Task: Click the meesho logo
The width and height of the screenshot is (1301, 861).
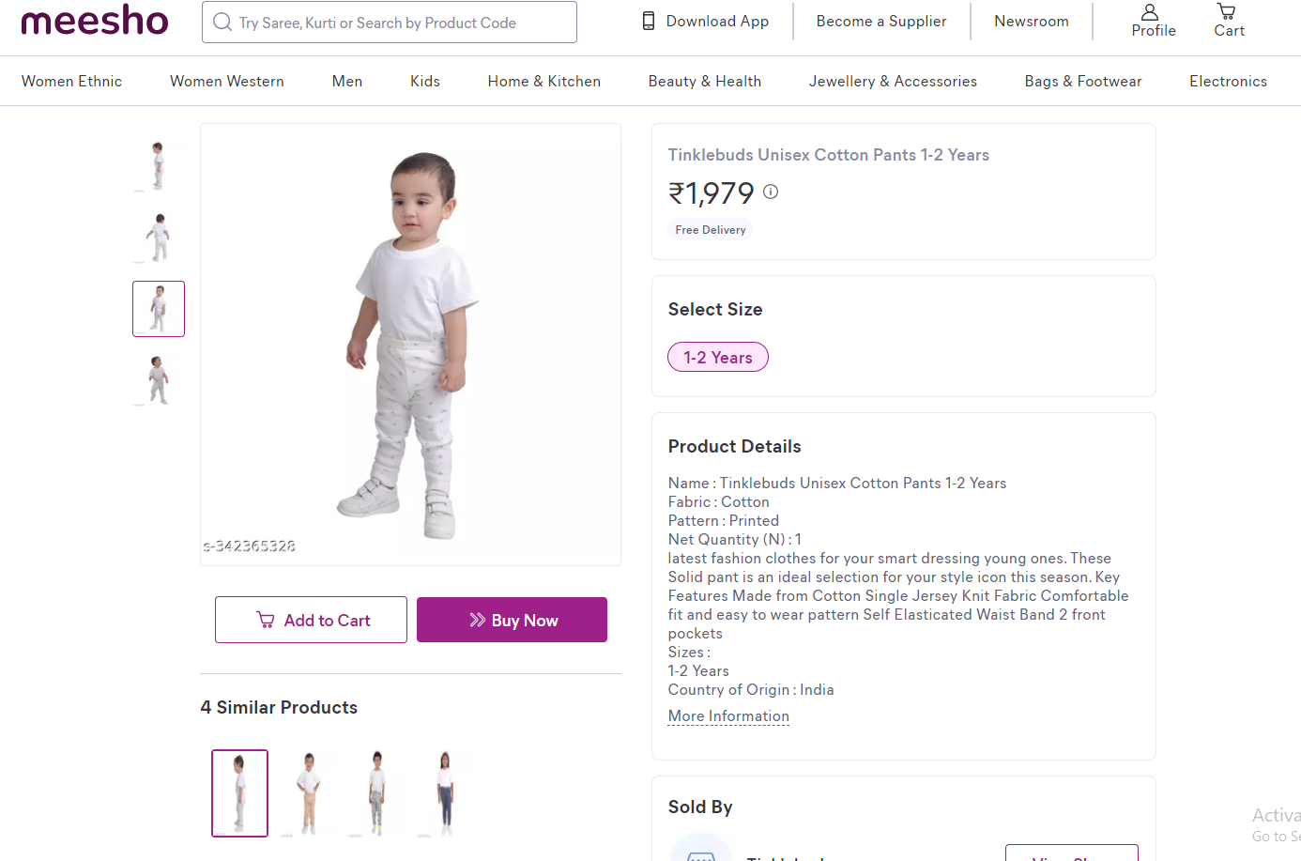Action: coord(94,21)
